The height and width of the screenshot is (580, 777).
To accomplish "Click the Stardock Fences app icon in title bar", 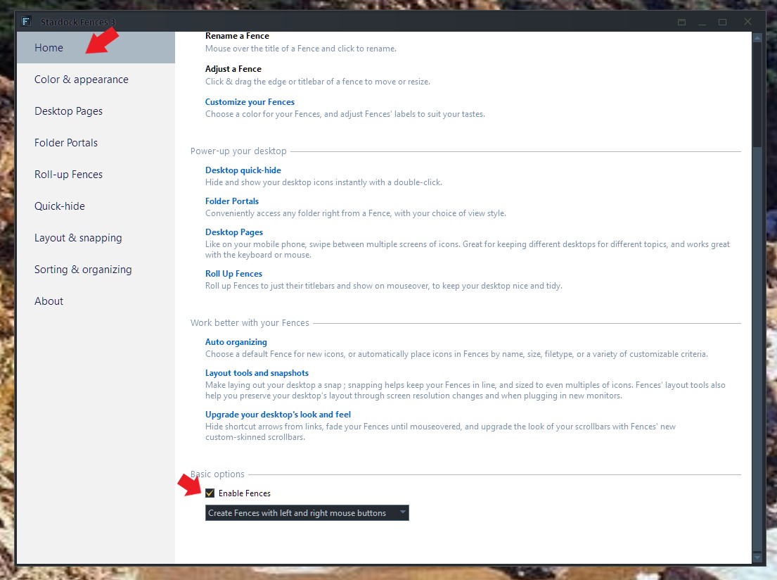I will tap(27, 22).
